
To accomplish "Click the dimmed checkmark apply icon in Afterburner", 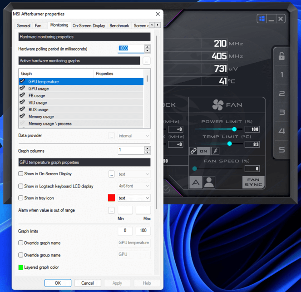I will (167, 189).
